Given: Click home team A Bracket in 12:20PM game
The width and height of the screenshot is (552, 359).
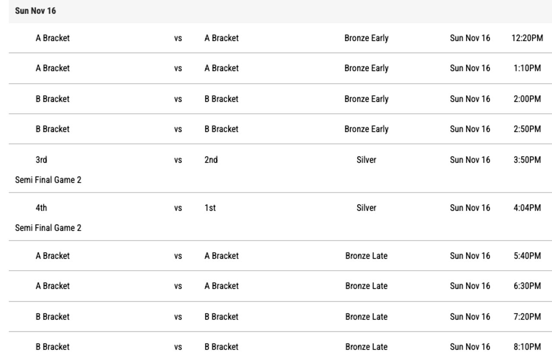Looking at the screenshot, I should coord(52,38).
